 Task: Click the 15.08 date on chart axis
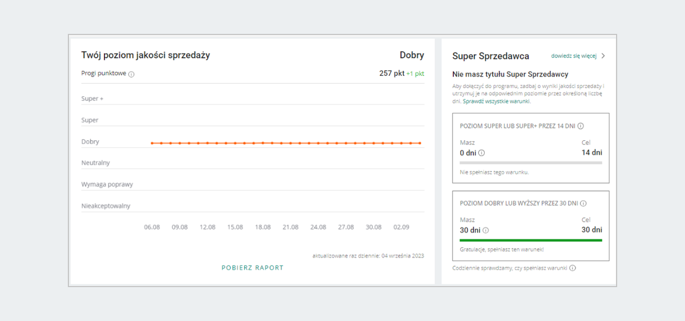click(235, 227)
